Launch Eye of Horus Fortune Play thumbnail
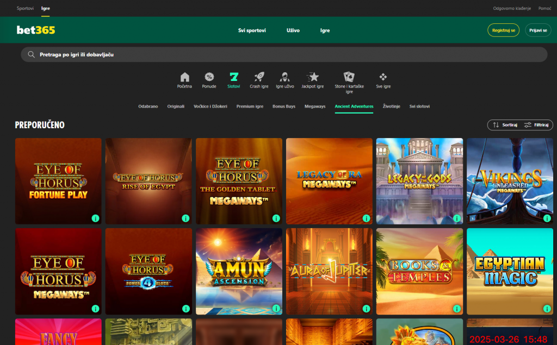557x345 pixels. [58, 181]
